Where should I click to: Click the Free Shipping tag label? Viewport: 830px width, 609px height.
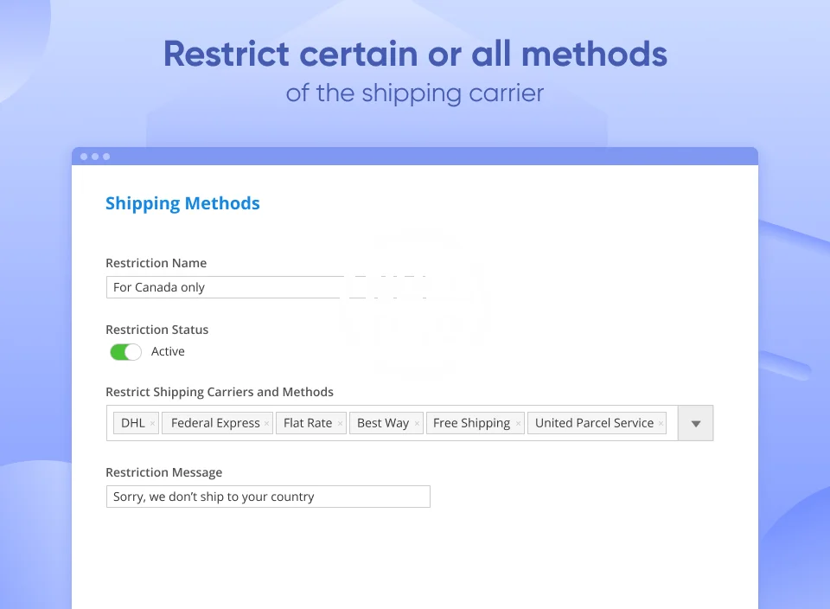471,424
